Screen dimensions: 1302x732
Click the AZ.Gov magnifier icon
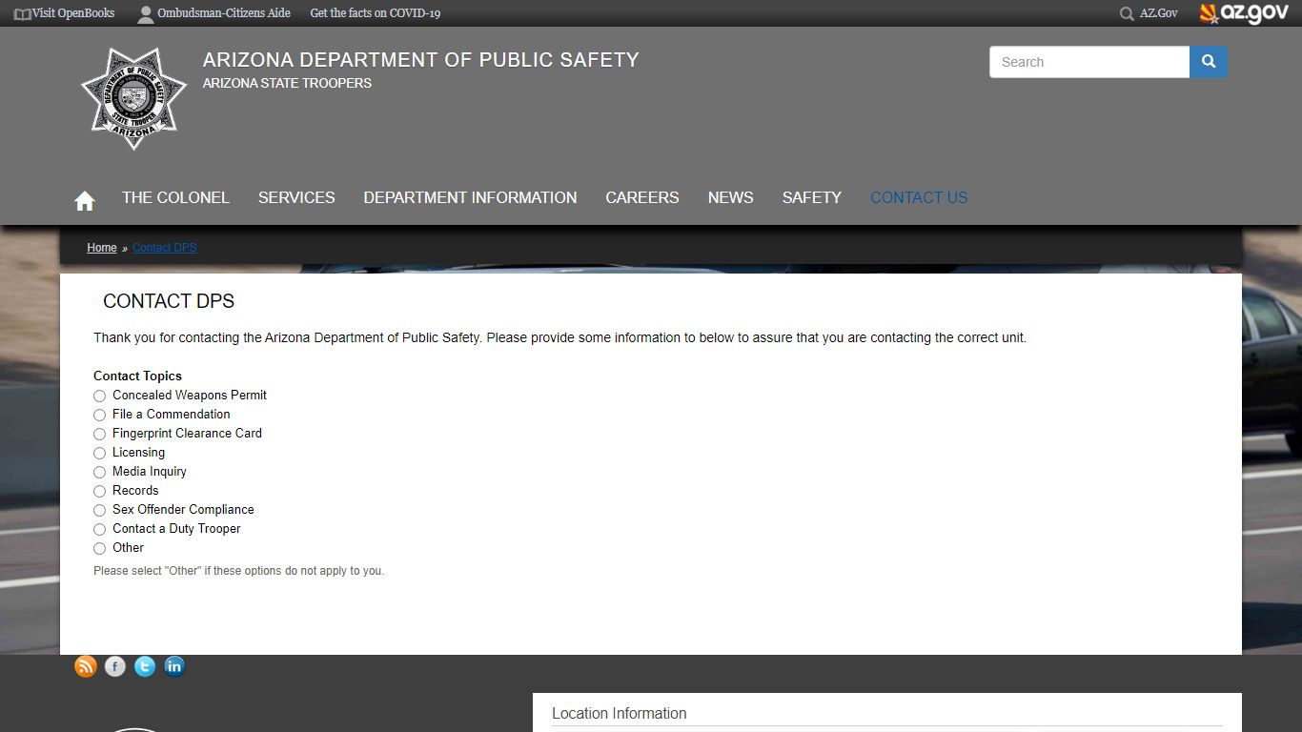1127,13
